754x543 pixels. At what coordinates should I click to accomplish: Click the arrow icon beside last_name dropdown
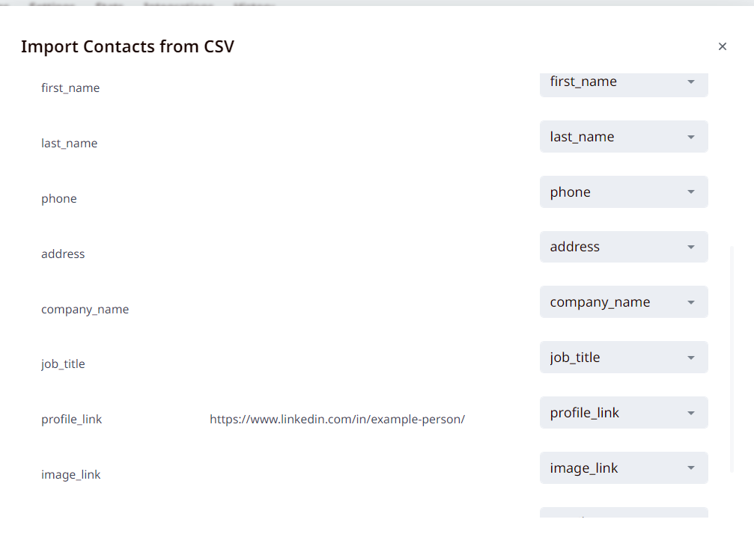click(x=691, y=137)
